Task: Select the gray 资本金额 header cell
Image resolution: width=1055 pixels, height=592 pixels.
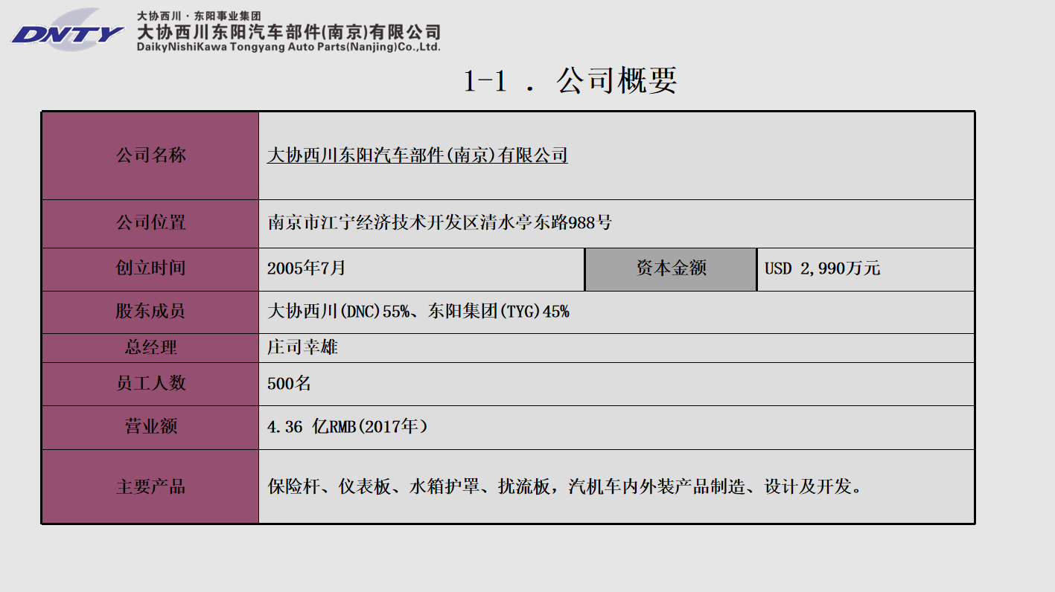Action: (671, 268)
